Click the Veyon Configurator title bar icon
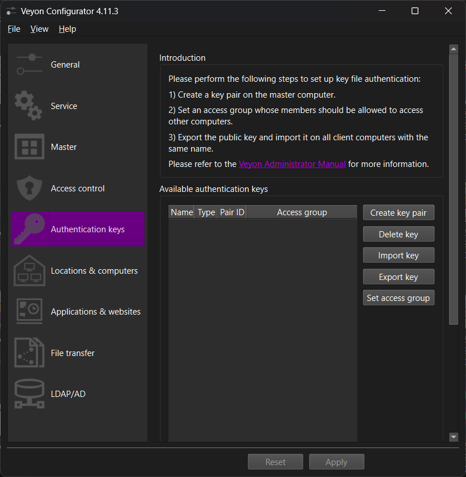The width and height of the screenshot is (466, 477). click(11, 11)
